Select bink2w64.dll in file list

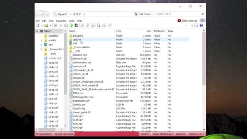tap(129, 59)
